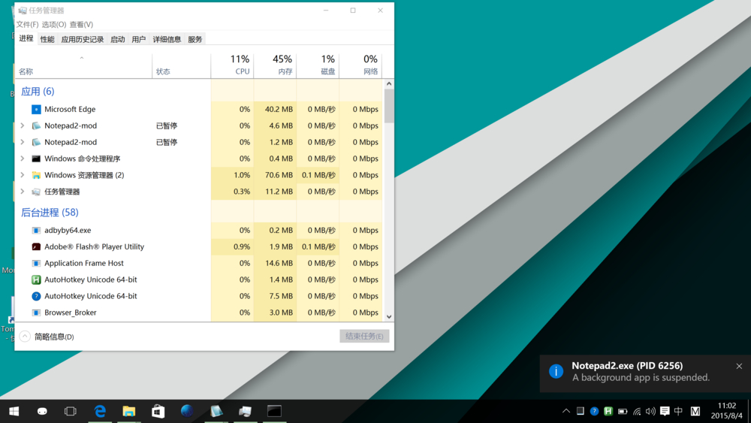
Task: Click the Windows 命令处理程序 process icon
Action: pos(36,159)
